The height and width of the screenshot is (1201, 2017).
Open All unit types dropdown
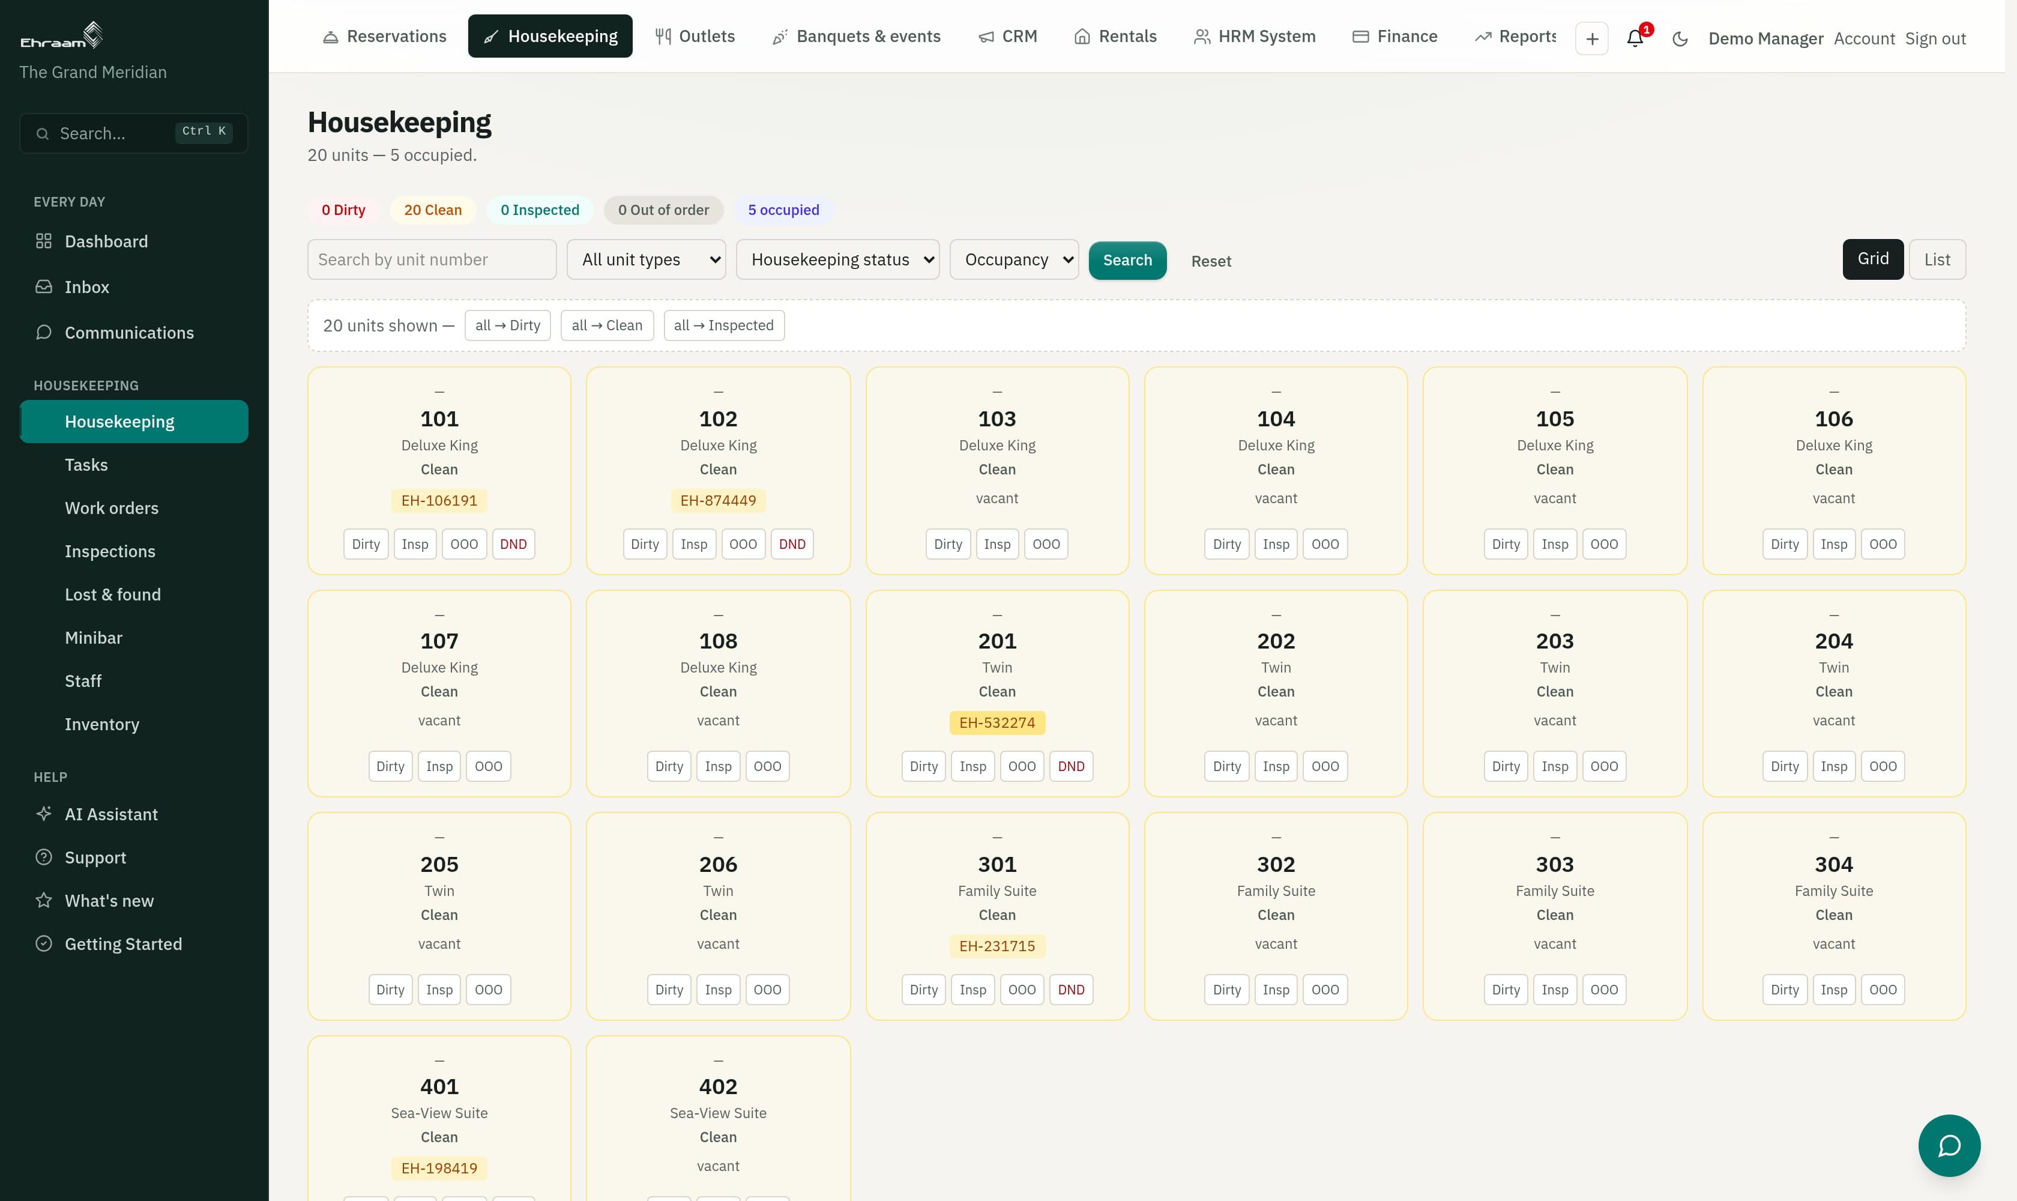(646, 260)
